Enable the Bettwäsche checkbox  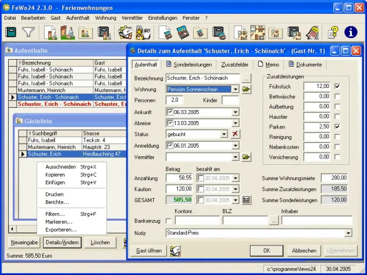coord(337,96)
